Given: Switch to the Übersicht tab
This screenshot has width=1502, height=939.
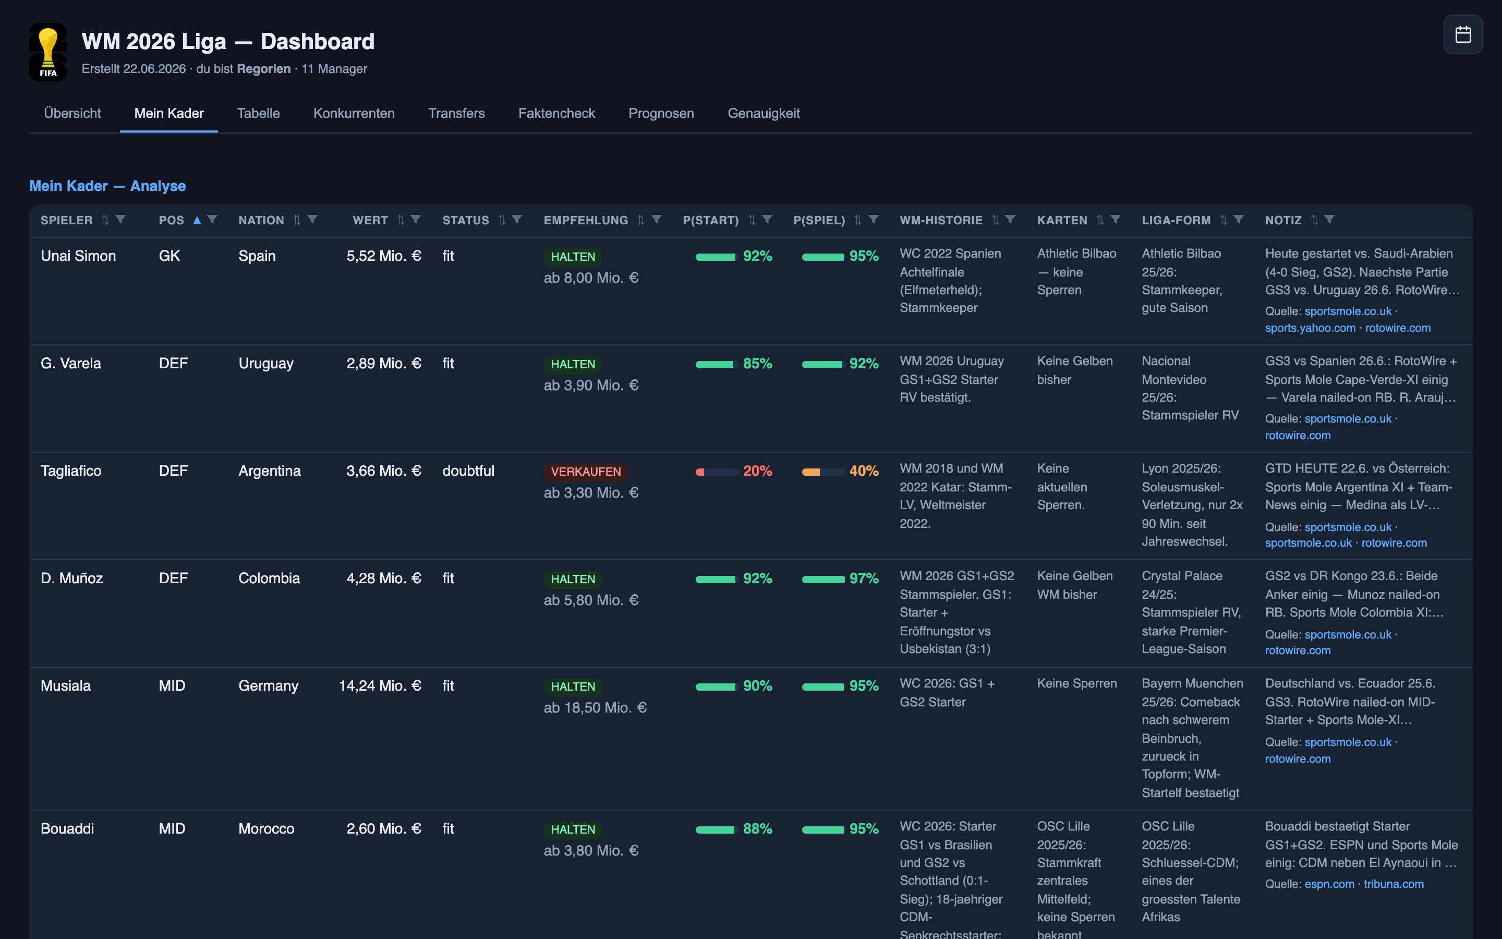Looking at the screenshot, I should coord(72,113).
